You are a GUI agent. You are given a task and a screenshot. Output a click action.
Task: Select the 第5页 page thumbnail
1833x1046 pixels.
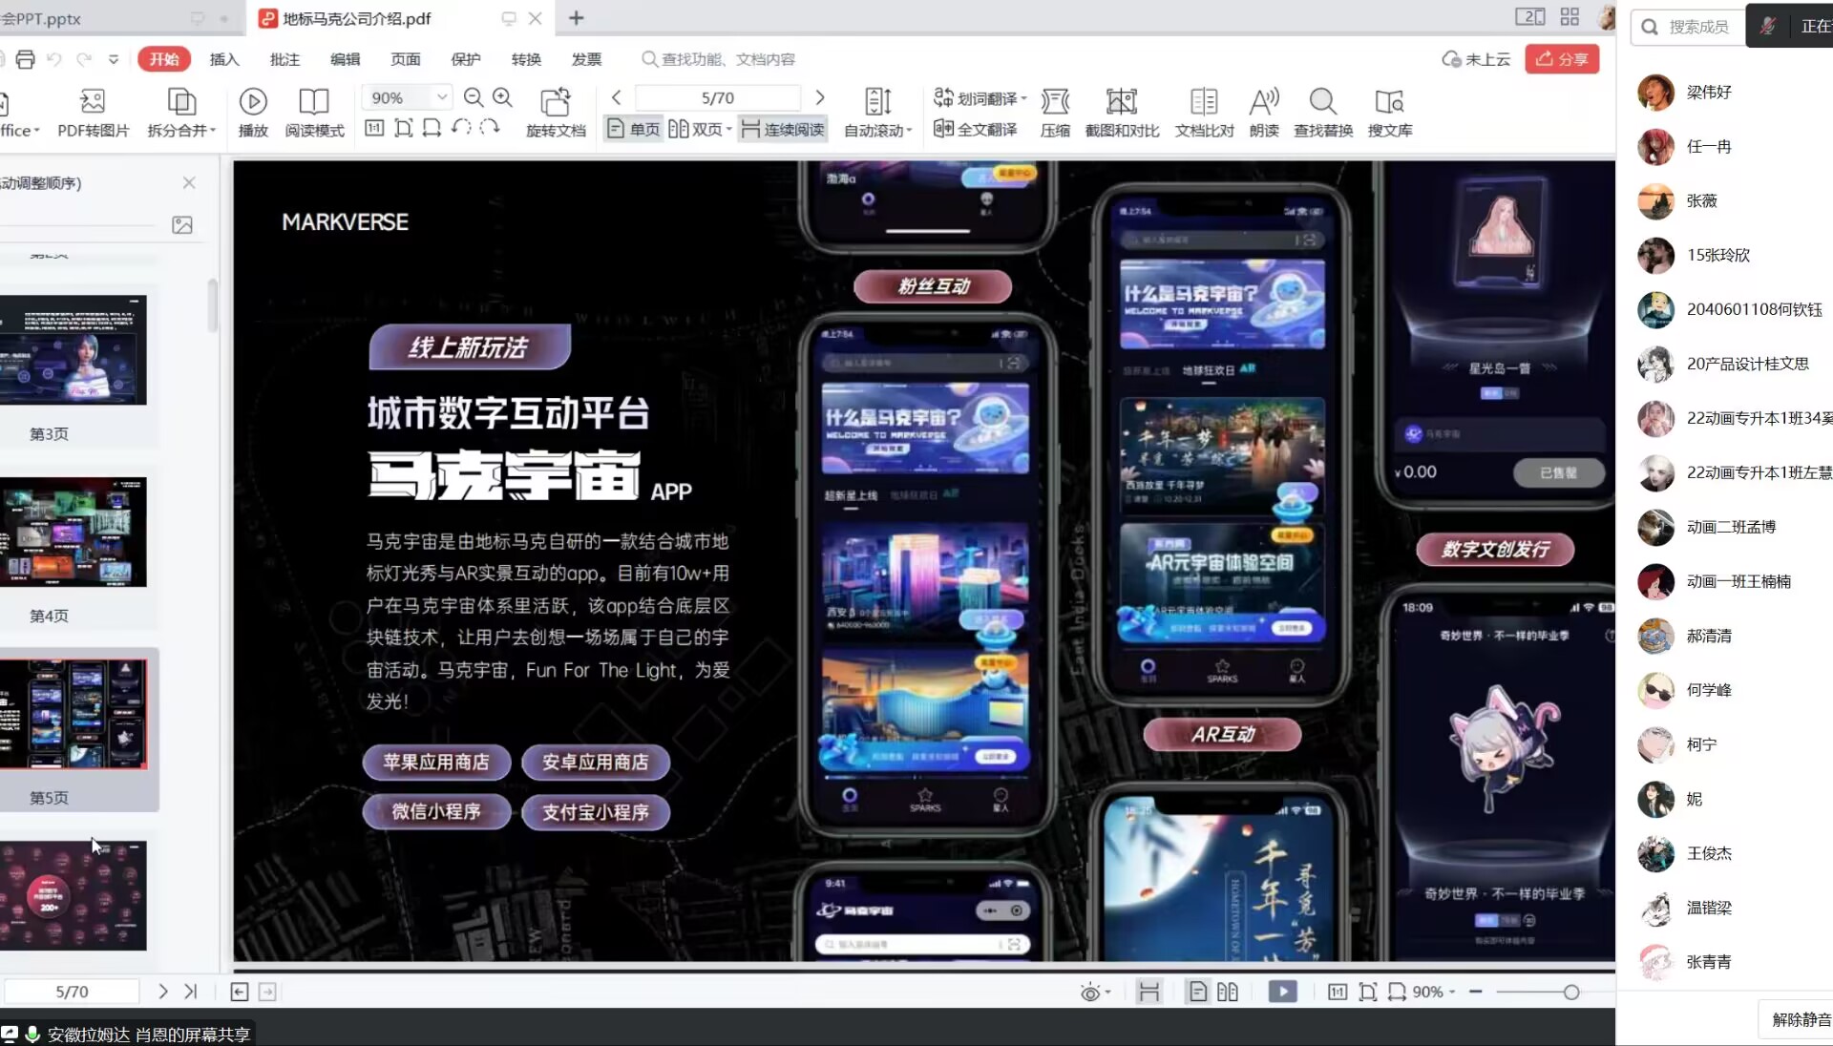(x=74, y=714)
